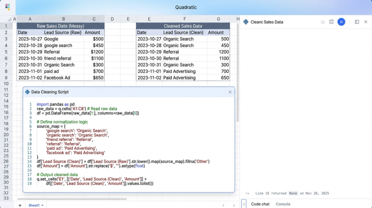Select column header B

tap(63, 19)
